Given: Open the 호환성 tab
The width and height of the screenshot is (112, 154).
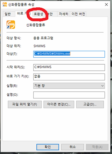Looking at the screenshot, I should (38, 14).
